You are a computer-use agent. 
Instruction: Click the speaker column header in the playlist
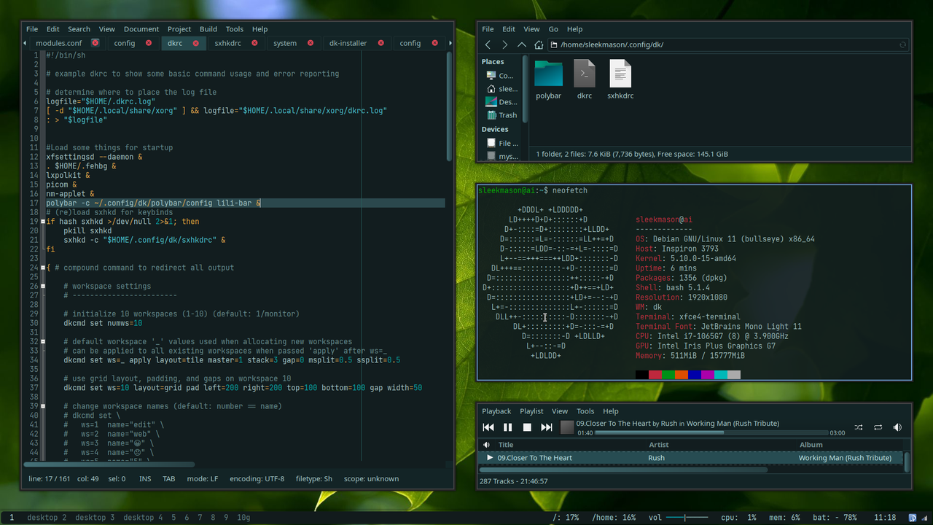tap(487, 445)
